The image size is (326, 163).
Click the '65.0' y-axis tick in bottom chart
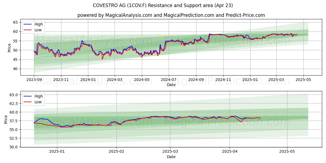(14, 95)
